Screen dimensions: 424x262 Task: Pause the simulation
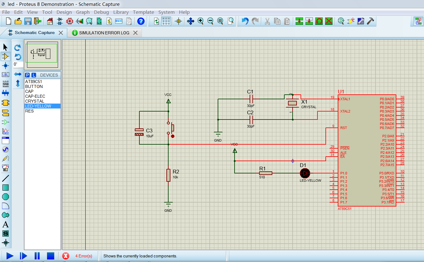pos(37,256)
